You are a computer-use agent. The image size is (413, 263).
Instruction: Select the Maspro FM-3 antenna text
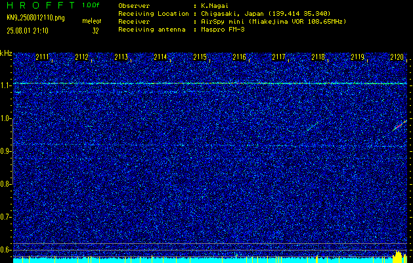tap(223, 30)
